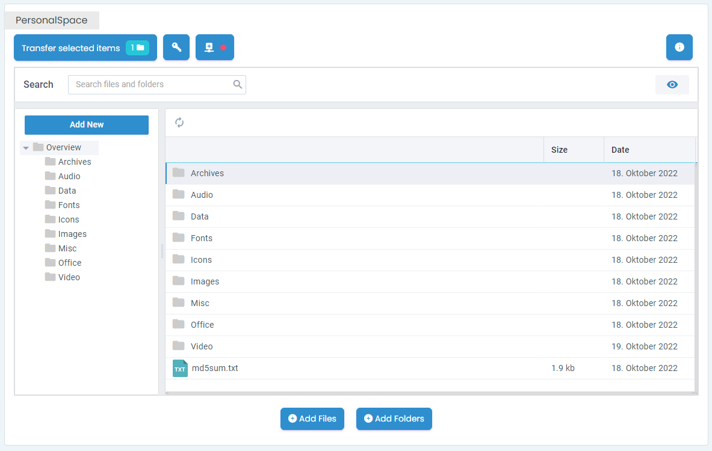Image resolution: width=712 pixels, height=451 pixels.
Task: Click the Archives folder icon in file list
Action: 178,173
